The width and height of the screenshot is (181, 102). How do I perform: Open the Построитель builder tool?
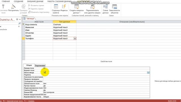click(13, 8)
